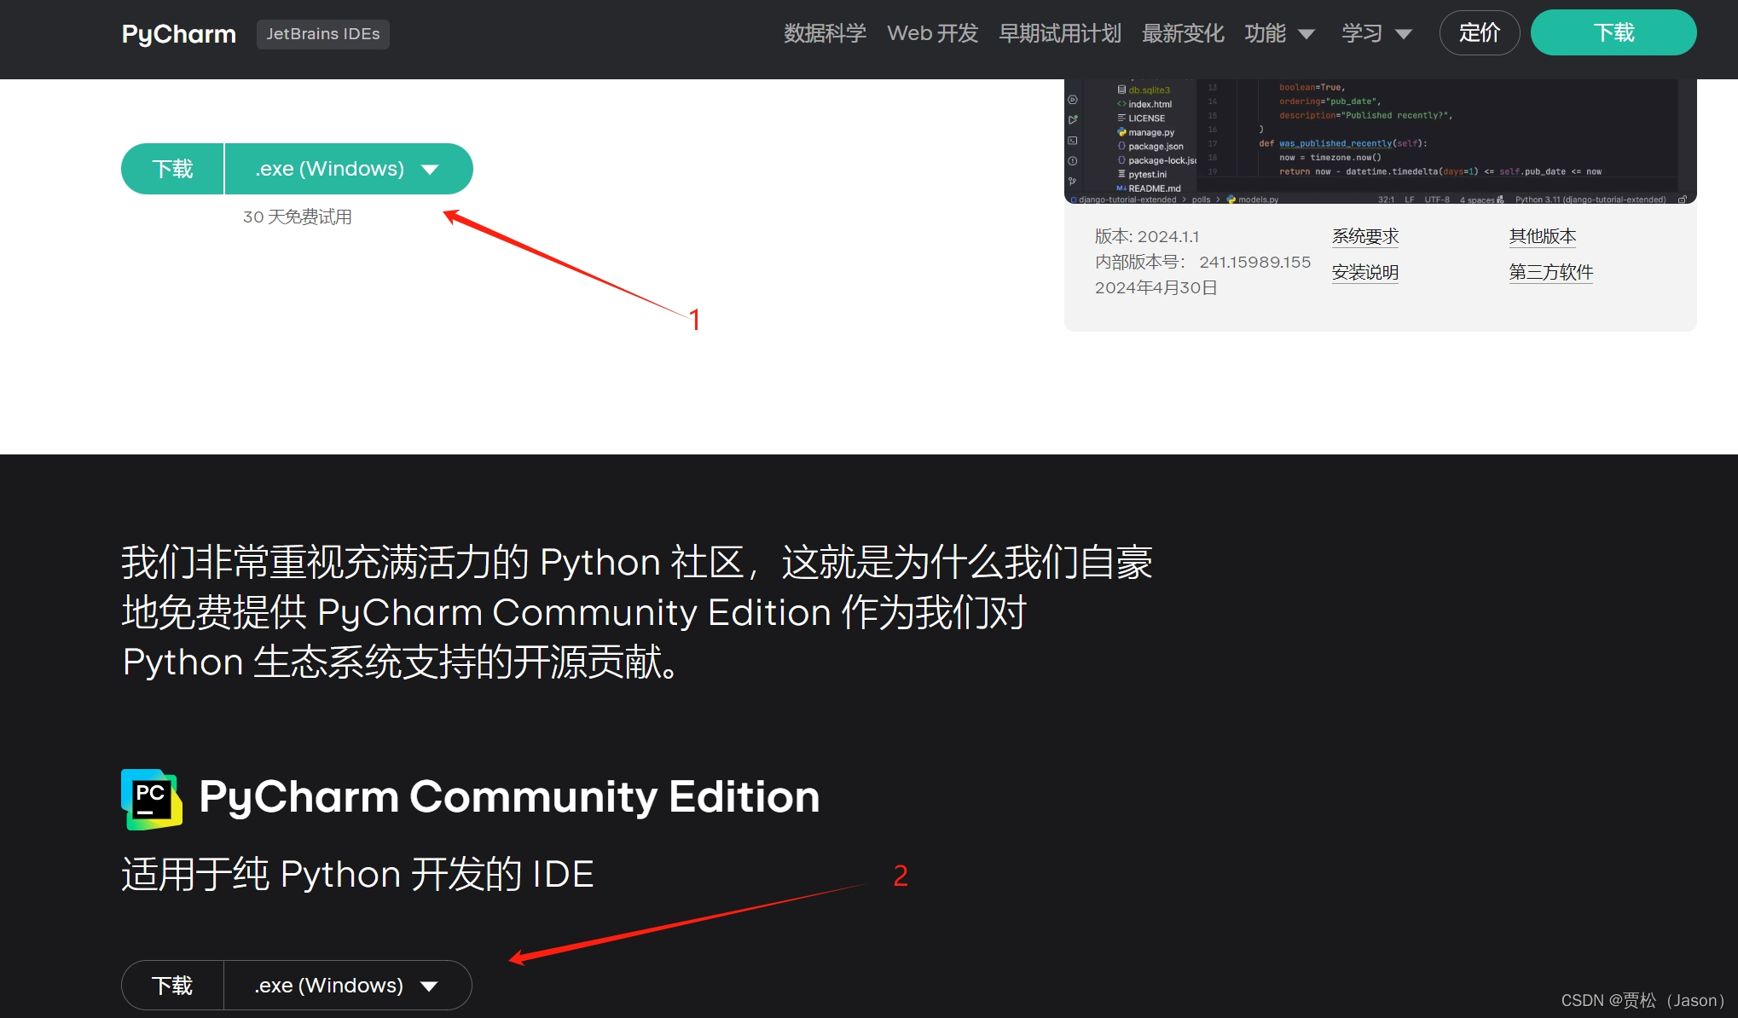Go to 早期试用计划 in the navbar
Image resolution: width=1738 pixels, height=1018 pixels.
(x=1059, y=34)
